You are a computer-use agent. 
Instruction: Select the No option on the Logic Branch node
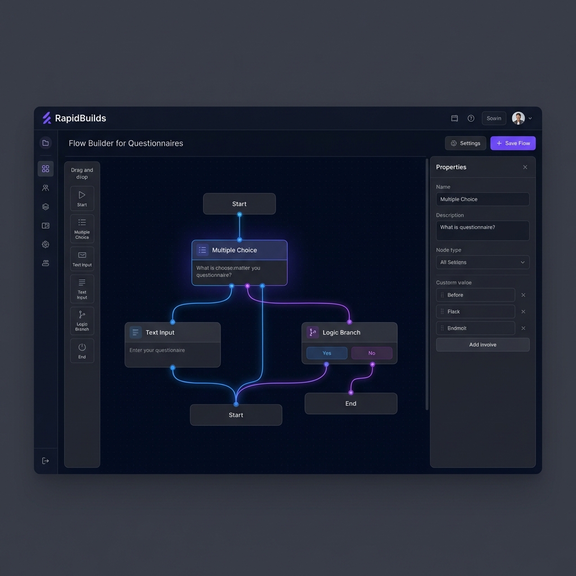point(371,353)
